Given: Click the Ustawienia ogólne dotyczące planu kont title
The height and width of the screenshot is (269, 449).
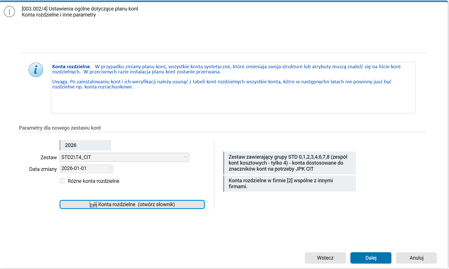Looking at the screenshot, I should tap(80, 9).
